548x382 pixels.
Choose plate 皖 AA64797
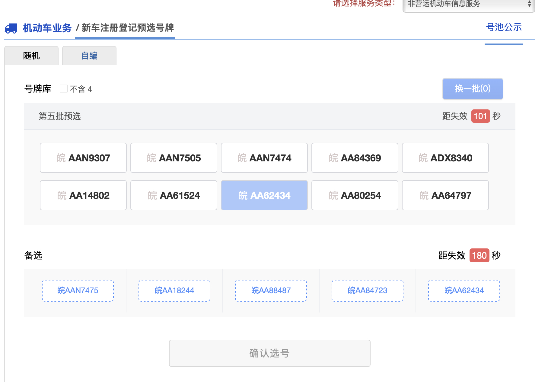(445, 195)
